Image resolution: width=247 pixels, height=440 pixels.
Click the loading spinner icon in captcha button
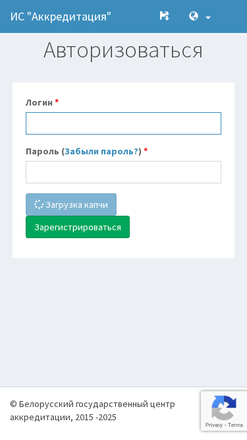tap(39, 204)
